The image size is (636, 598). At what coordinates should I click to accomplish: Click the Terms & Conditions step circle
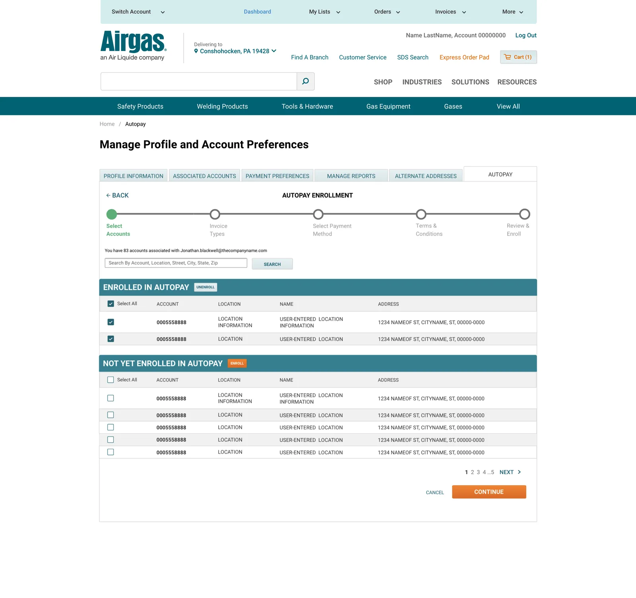click(421, 214)
